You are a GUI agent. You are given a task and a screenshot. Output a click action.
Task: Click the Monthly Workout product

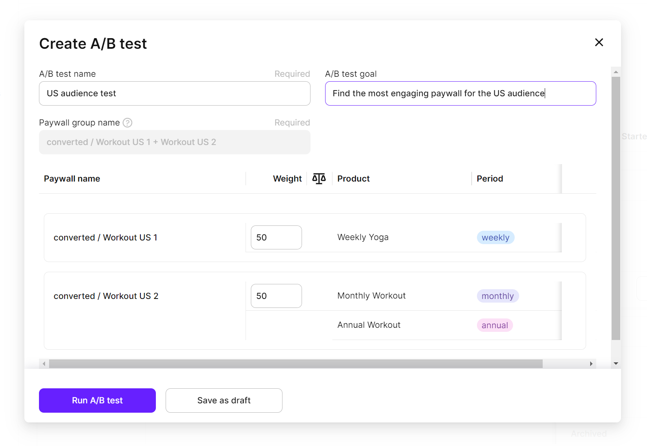[x=371, y=296]
